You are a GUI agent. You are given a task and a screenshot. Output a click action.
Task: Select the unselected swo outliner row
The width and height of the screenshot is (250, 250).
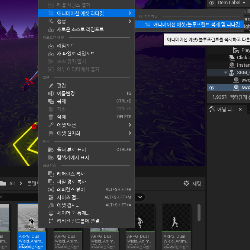tap(228, 80)
